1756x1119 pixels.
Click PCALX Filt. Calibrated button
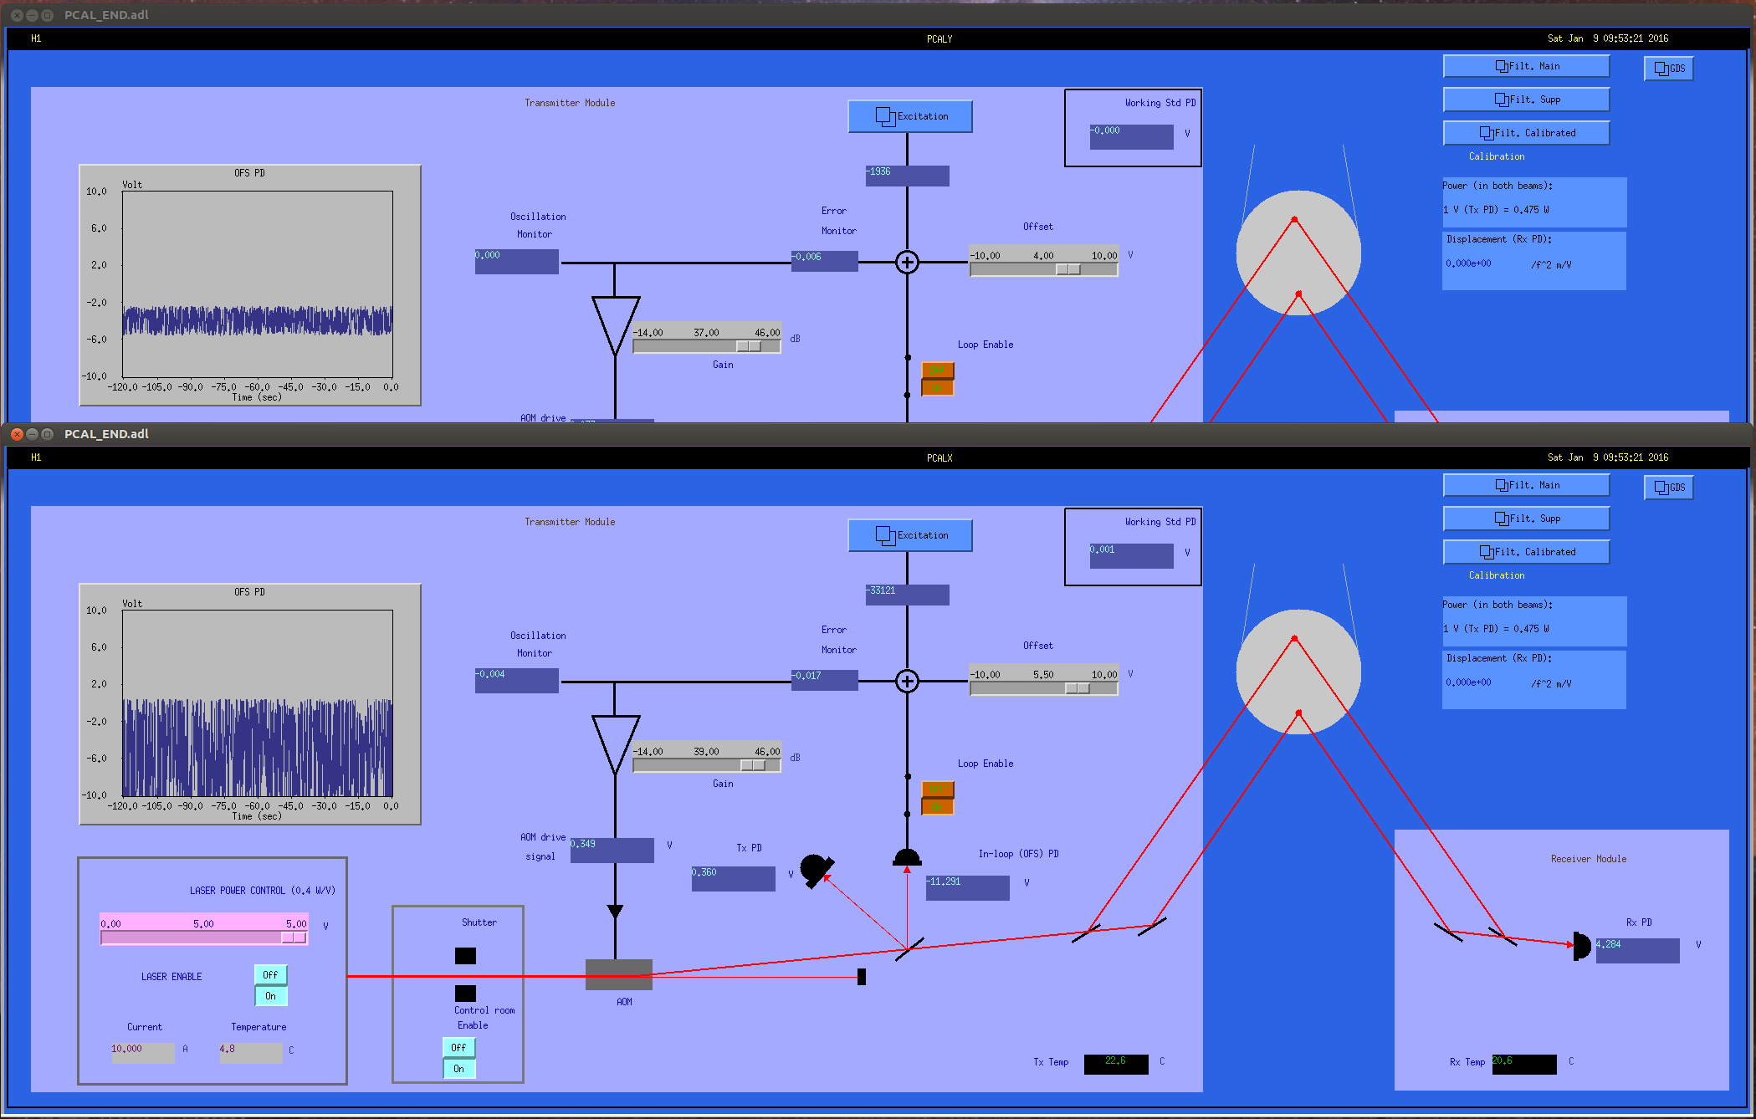coord(1526,552)
